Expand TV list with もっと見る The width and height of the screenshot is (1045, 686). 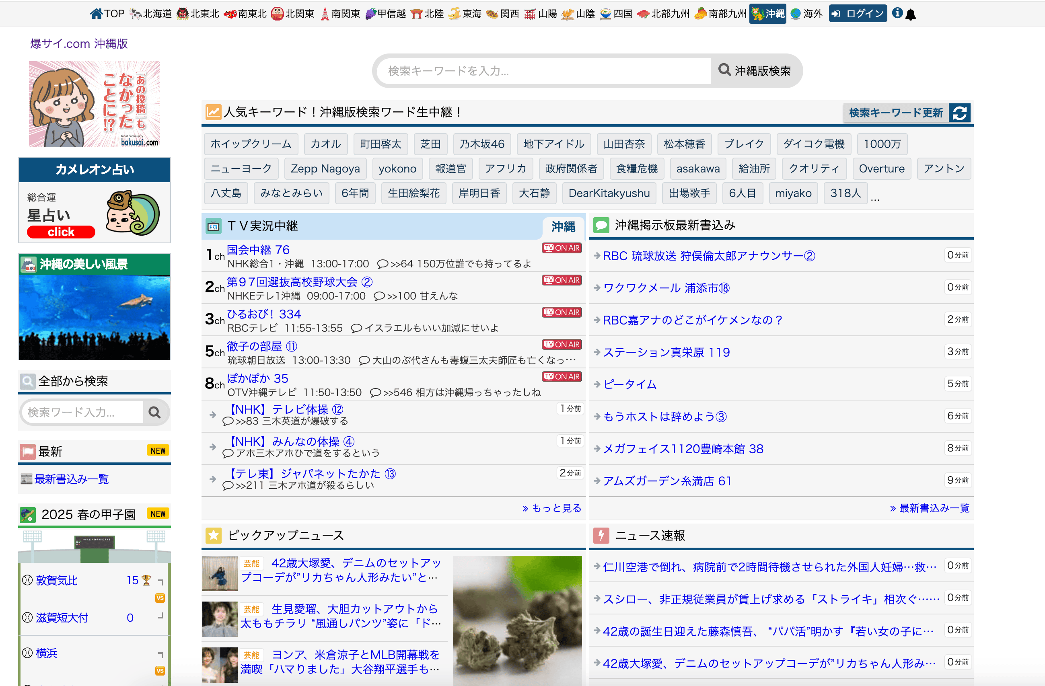tap(551, 508)
